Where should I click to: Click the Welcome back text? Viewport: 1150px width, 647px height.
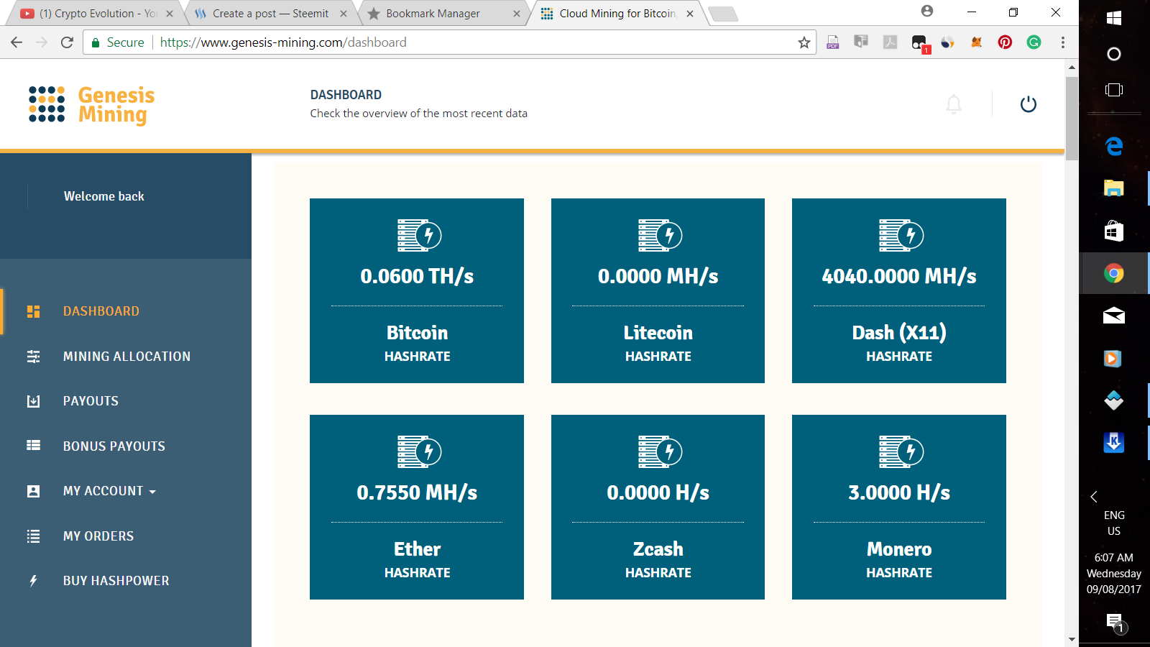tap(104, 196)
